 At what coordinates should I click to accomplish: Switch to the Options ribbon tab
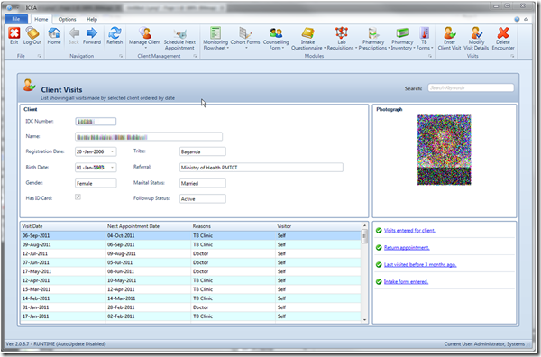(x=67, y=19)
